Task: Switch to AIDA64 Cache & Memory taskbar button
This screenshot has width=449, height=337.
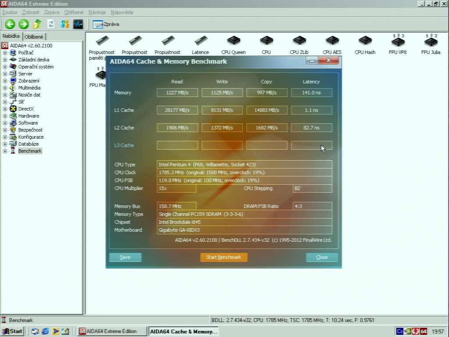Action: pyautogui.click(x=183, y=332)
